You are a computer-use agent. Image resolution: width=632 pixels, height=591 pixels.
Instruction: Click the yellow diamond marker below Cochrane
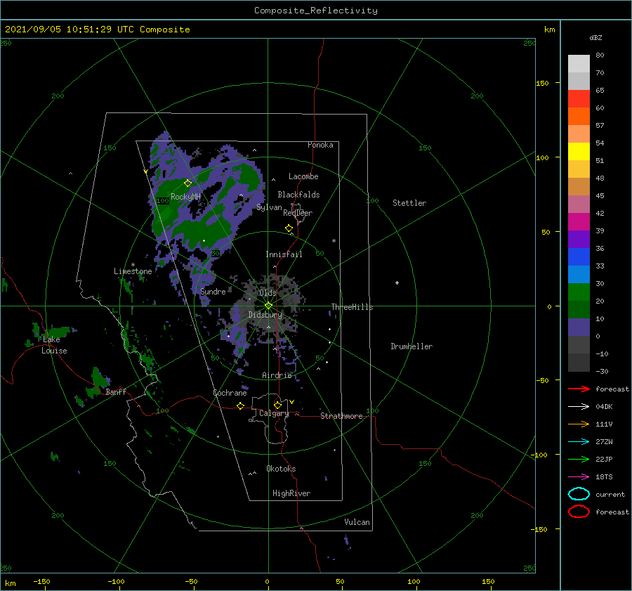[241, 406]
